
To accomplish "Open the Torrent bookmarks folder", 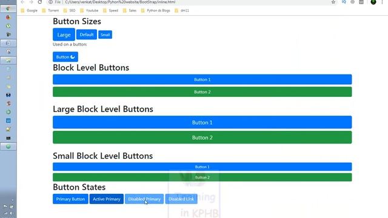I will tap(50, 10).
